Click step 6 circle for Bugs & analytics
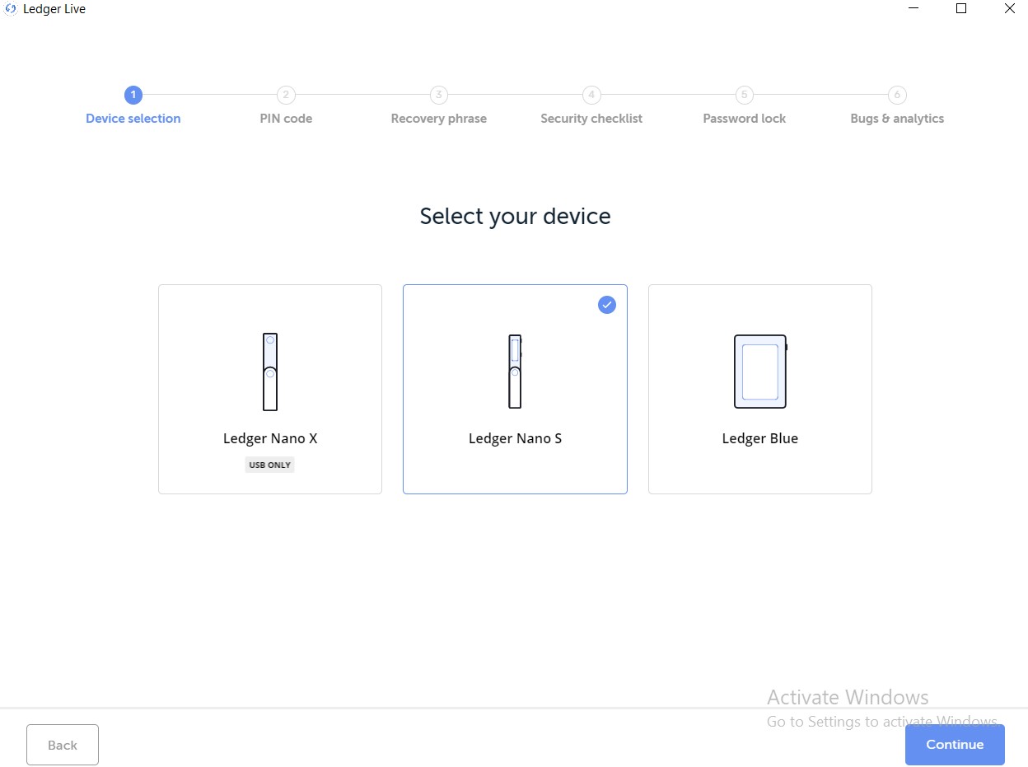This screenshot has width=1028, height=767. click(x=897, y=95)
